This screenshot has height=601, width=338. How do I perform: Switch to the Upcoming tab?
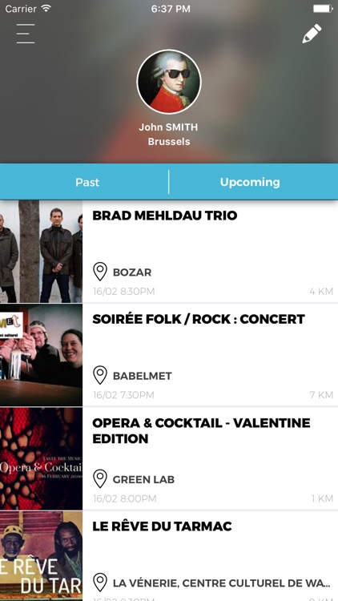tap(250, 183)
